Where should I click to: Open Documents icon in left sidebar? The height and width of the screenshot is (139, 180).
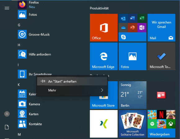7,127
